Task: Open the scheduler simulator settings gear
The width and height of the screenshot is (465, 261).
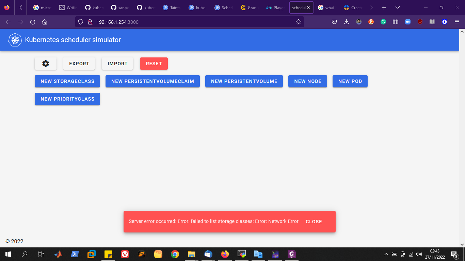Action: pyautogui.click(x=45, y=63)
